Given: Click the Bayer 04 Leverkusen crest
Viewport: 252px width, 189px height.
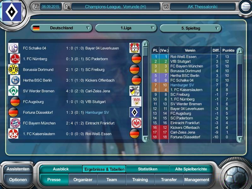Looking at the screenshot, I should (x=135, y=48).
